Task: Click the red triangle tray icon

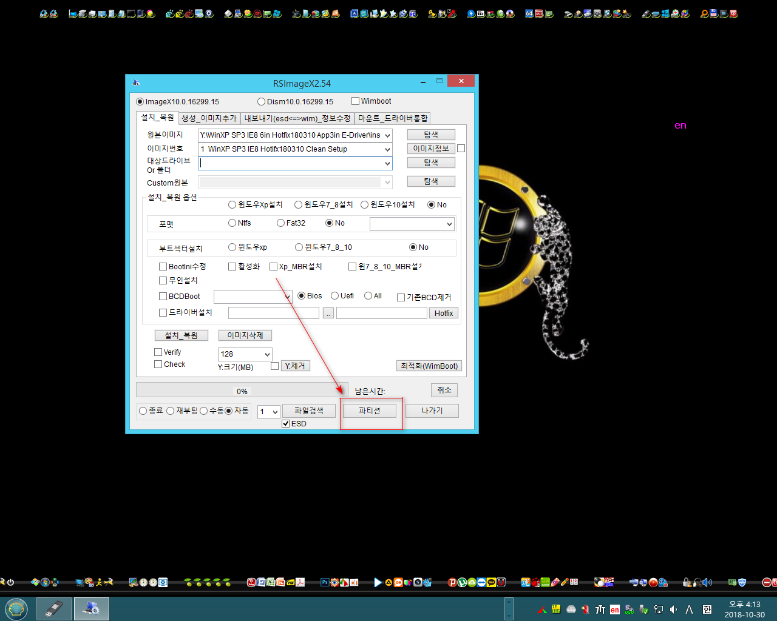Action: pos(542,610)
